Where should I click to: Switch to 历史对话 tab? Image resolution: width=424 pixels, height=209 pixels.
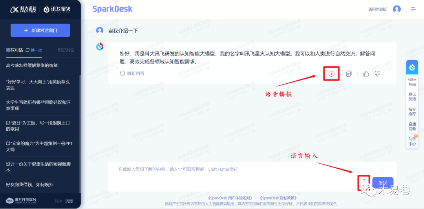point(66,50)
